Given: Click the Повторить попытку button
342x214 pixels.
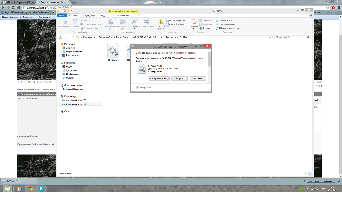Looking at the screenshot, I should pos(159,78).
